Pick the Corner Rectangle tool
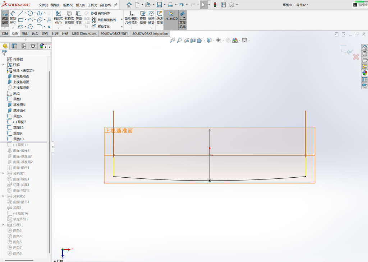The image size is (368, 262). coord(20,20)
